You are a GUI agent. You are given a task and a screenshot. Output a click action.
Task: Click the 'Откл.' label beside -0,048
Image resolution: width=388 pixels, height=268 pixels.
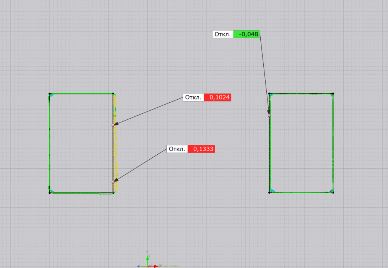[223, 34]
